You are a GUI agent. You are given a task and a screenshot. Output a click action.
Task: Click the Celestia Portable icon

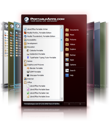pos(28,50)
